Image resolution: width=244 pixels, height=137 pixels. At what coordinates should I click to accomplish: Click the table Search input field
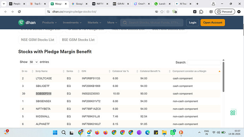pos(204,62)
